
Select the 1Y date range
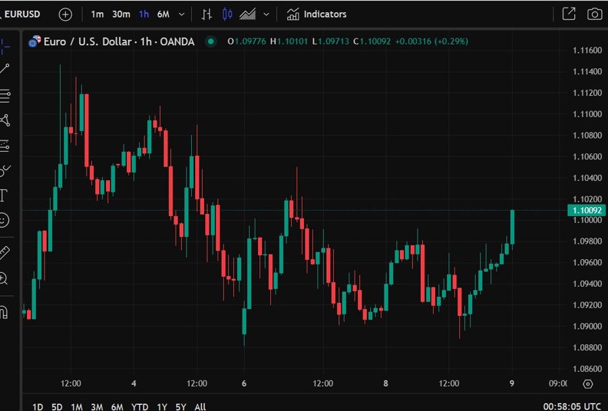(161, 407)
